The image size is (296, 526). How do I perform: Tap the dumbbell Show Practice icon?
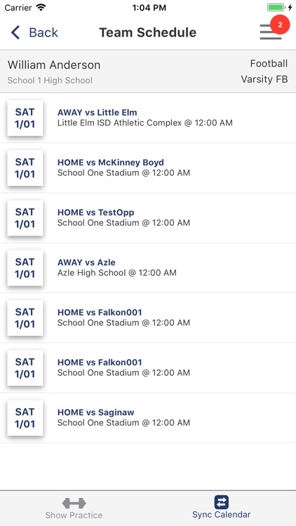74,503
